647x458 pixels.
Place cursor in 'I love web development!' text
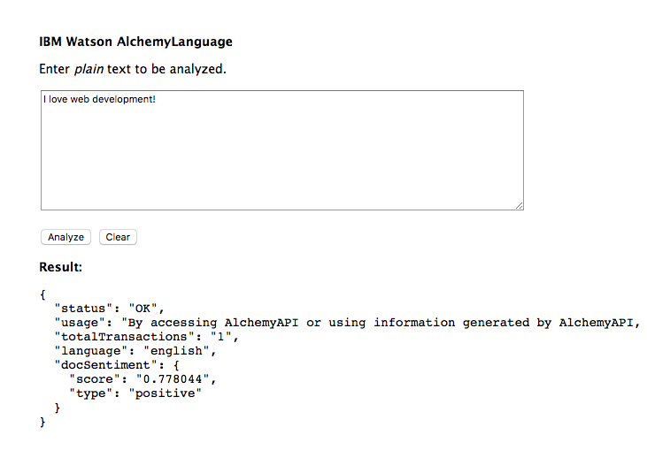coord(99,99)
